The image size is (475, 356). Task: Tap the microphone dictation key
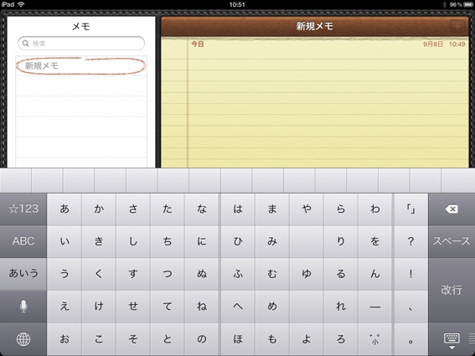pos(23,307)
